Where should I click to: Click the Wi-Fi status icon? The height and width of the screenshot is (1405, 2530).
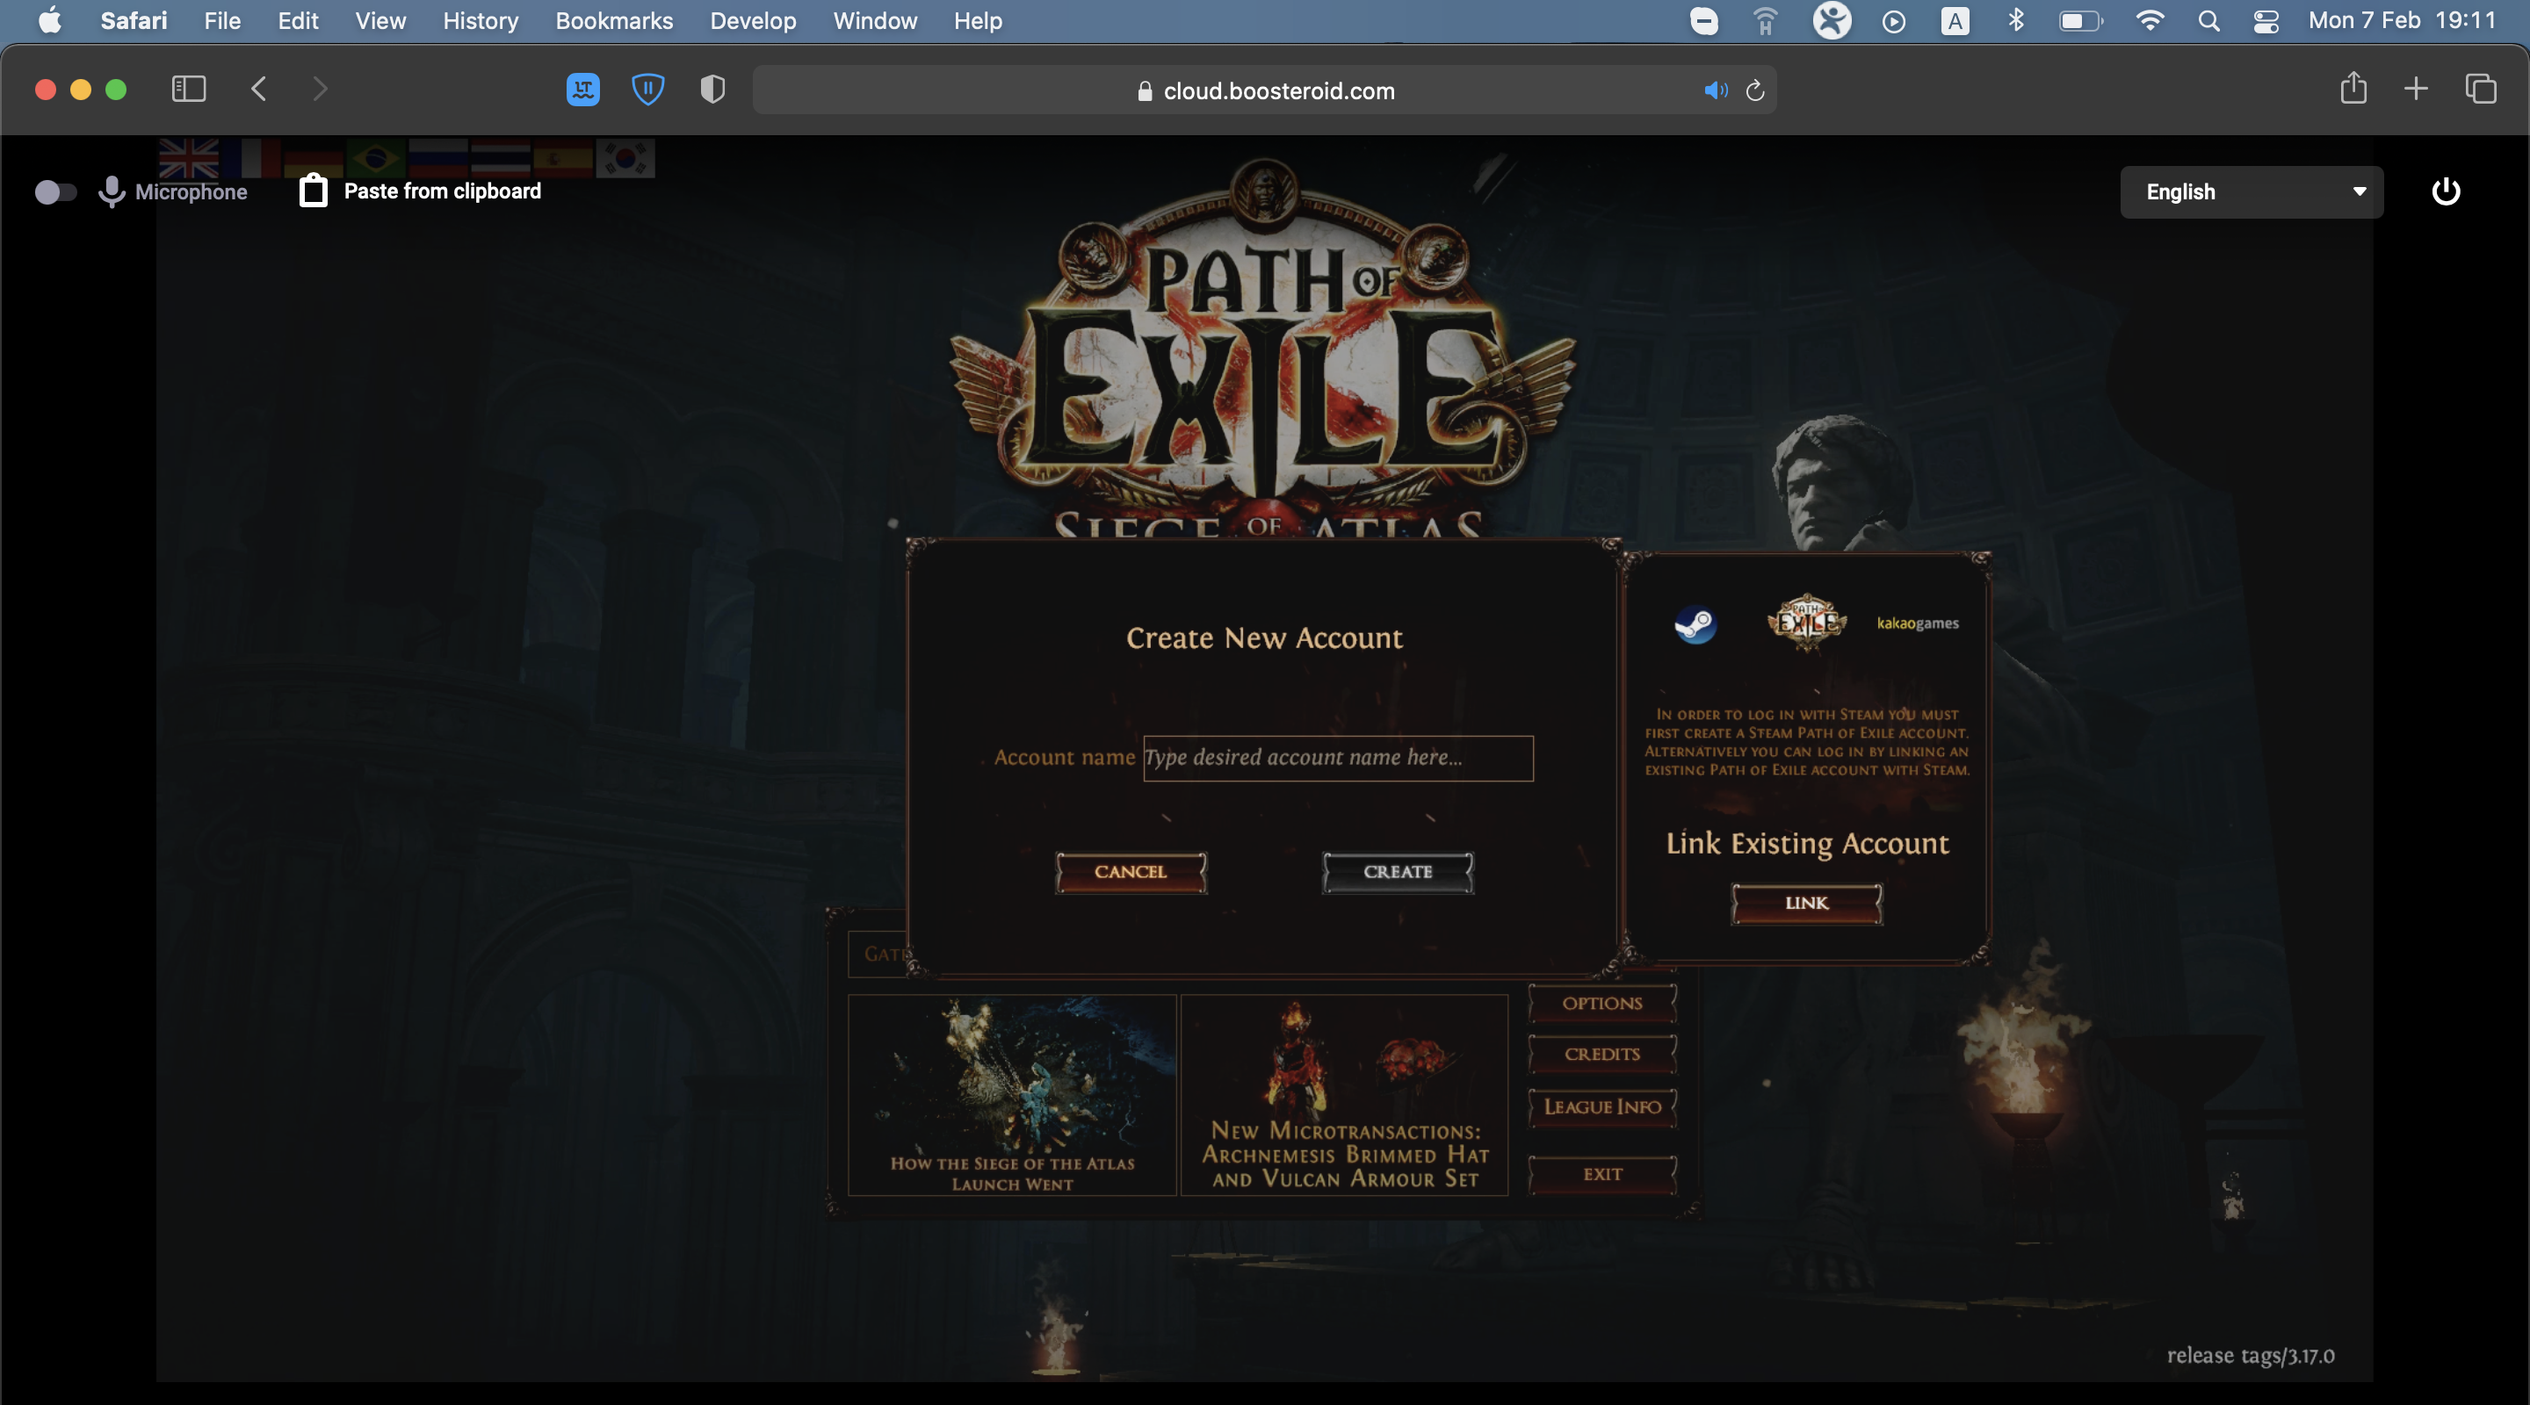click(2150, 20)
